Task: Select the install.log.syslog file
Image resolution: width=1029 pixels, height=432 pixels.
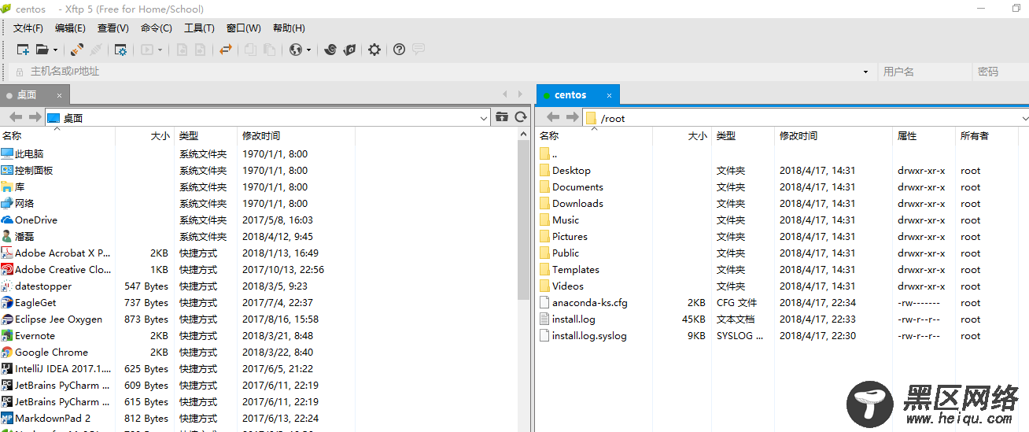Action: tap(583, 336)
